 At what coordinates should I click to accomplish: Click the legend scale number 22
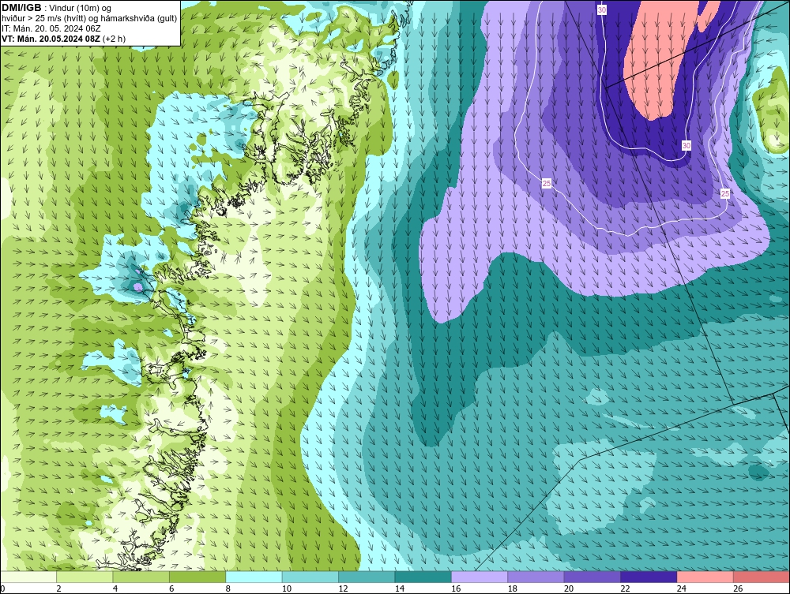pyautogui.click(x=625, y=588)
